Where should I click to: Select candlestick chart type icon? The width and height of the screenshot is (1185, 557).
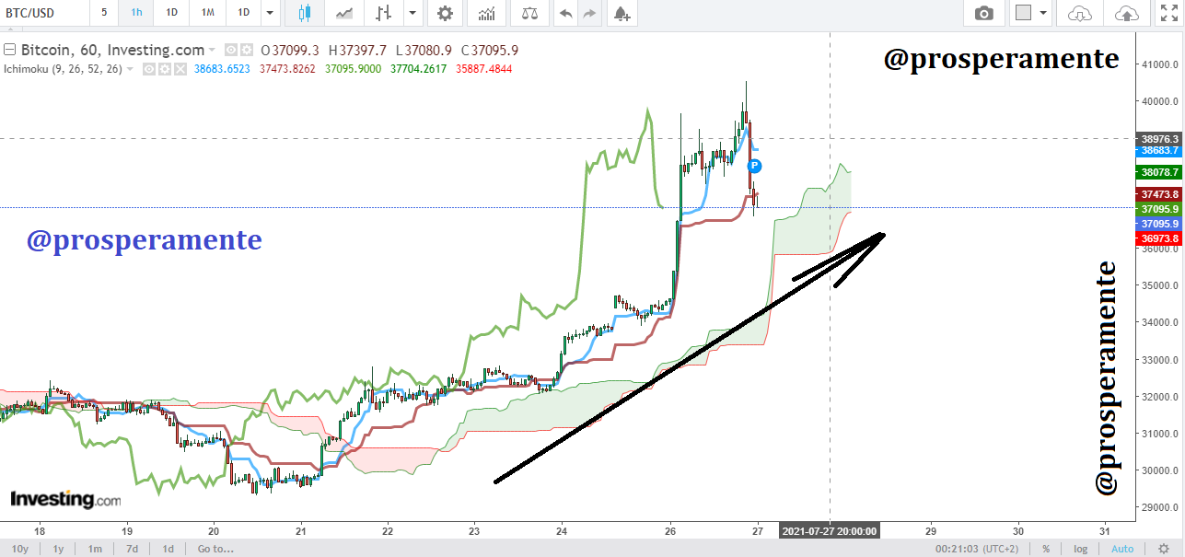coord(306,13)
